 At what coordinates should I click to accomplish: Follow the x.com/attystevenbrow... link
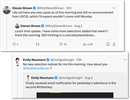[79, 35]
